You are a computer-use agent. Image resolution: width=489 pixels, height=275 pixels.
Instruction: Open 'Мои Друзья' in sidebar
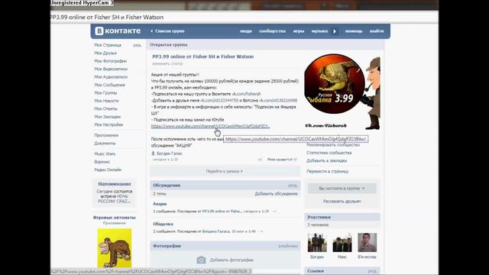pos(105,53)
